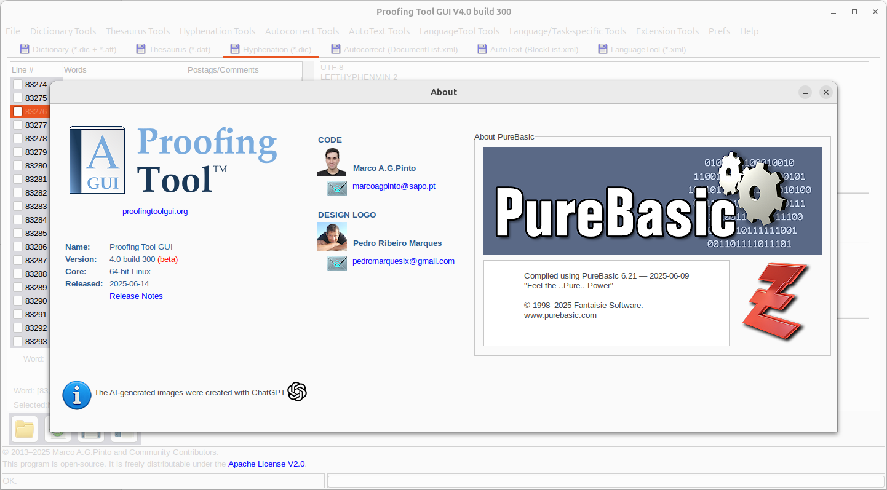Visit the proofingtoolgui.org link
This screenshot has height=490, width=887.
pyautogui.click(x=155, y=211)
